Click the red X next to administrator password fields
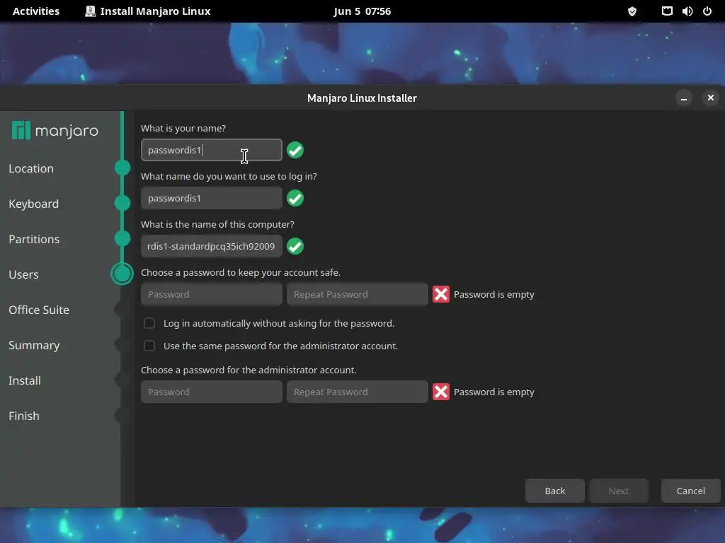Image resolution: width=725 pixels, height=543 pixels. [440, 392]
